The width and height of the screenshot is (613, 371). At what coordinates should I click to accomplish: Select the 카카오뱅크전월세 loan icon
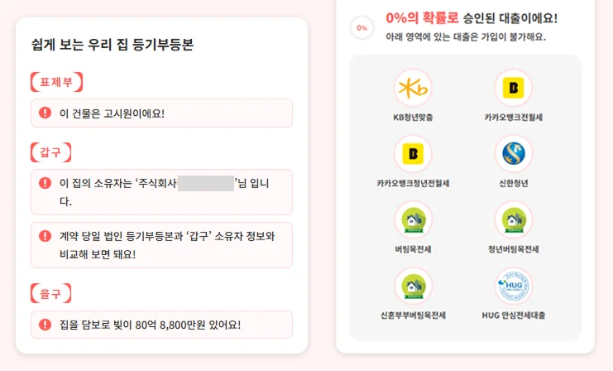point(513,88)
